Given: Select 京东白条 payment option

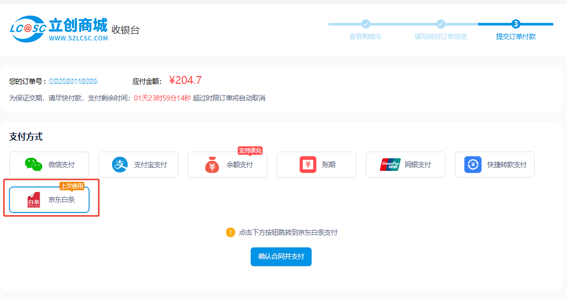Looking at the screenshot, I should [x=61, y=199].
